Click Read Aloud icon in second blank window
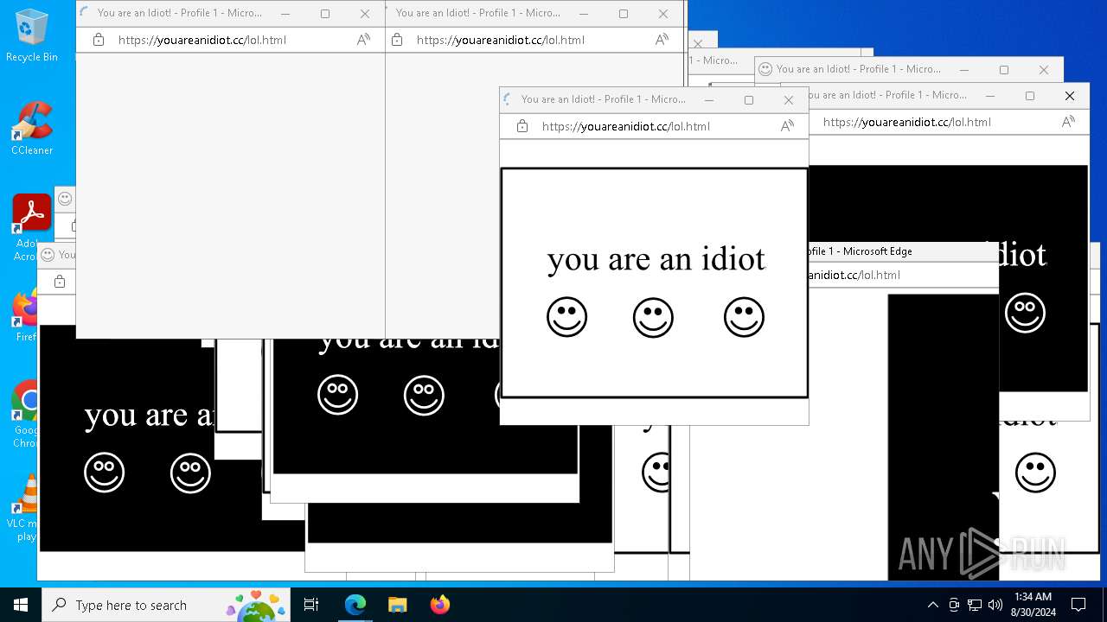Screen dimensions: 1107x622 tap(662, 40)
